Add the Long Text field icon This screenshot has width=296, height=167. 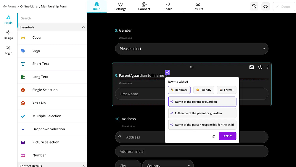pyautogui.click(x=23, y=77)
